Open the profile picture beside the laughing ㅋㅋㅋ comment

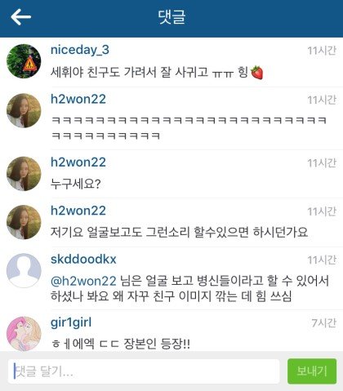coord(24,110)
